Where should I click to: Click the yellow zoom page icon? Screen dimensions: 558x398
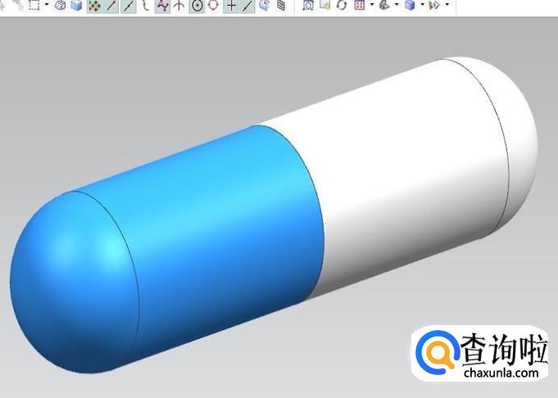325,5
